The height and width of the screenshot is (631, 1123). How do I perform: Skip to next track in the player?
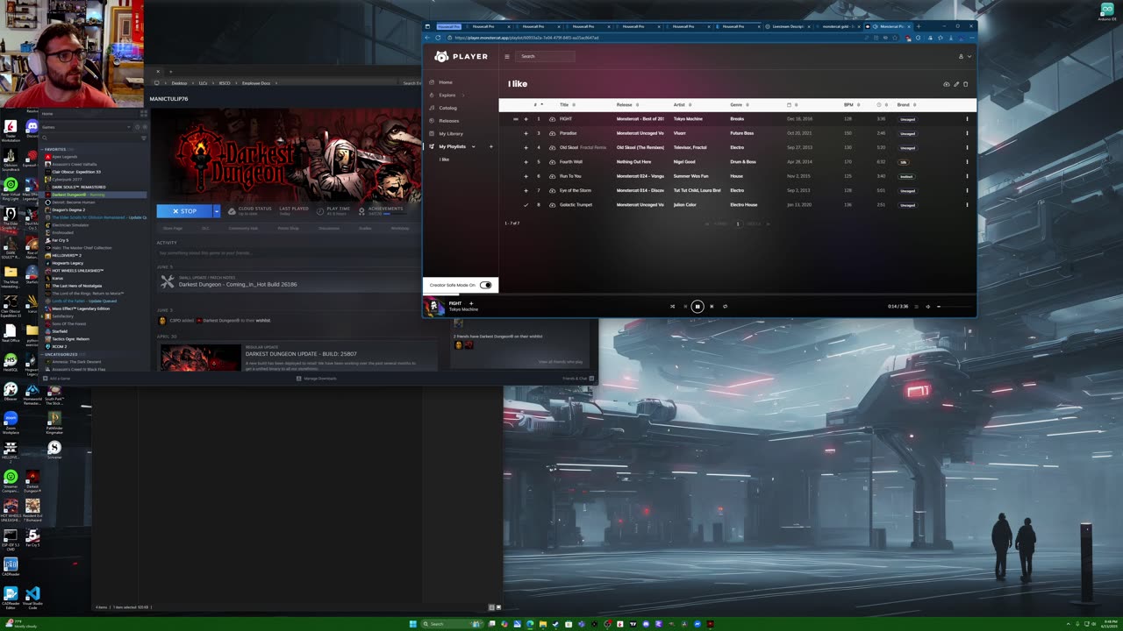[712, 307]
